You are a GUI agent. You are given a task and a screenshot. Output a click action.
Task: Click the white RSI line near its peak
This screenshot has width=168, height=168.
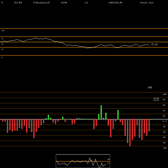(x=36, y=38)
